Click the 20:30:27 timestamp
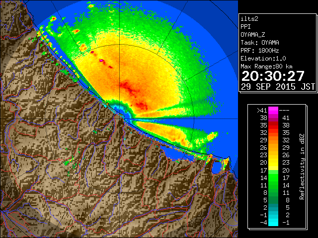Viewport: 318px width, 238px height. tap(273, 76)
